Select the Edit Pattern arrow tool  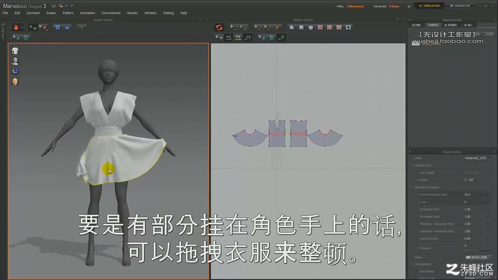pos(243,27)
